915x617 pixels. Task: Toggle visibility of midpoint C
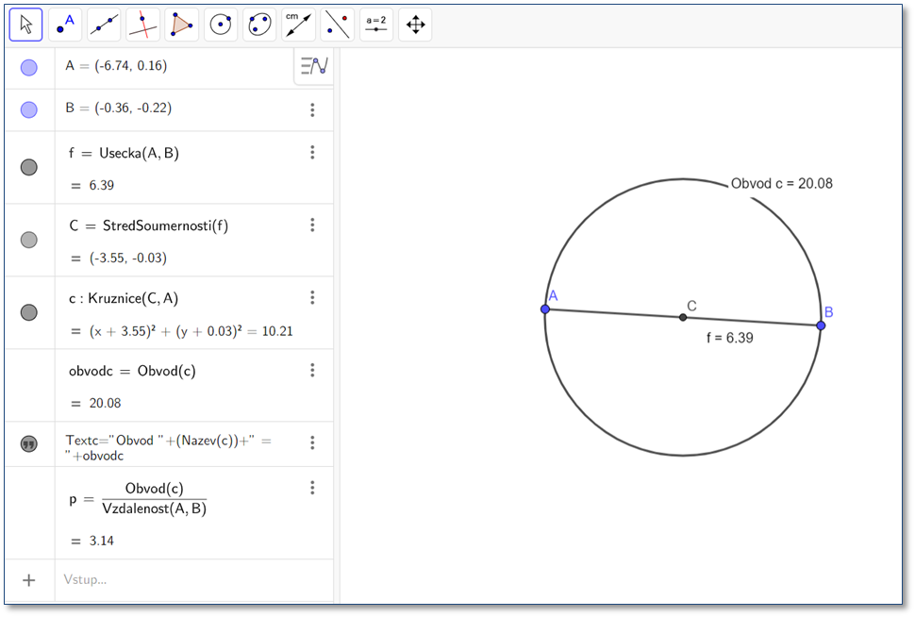point(29,240)
